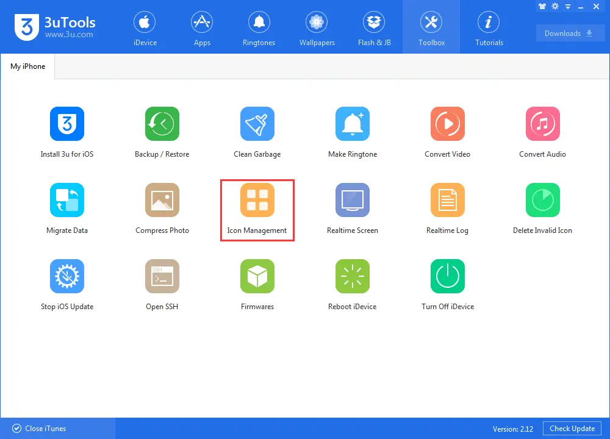Open the Tutorials section

[489, 28]
